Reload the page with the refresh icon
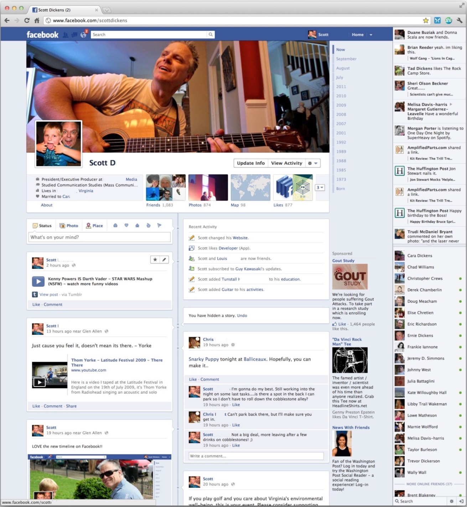 [27, 20]
